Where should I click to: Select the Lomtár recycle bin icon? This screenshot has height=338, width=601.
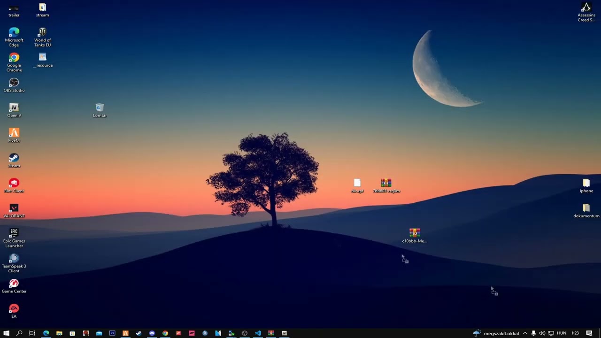pyautogui.click(x=100, y=110)
